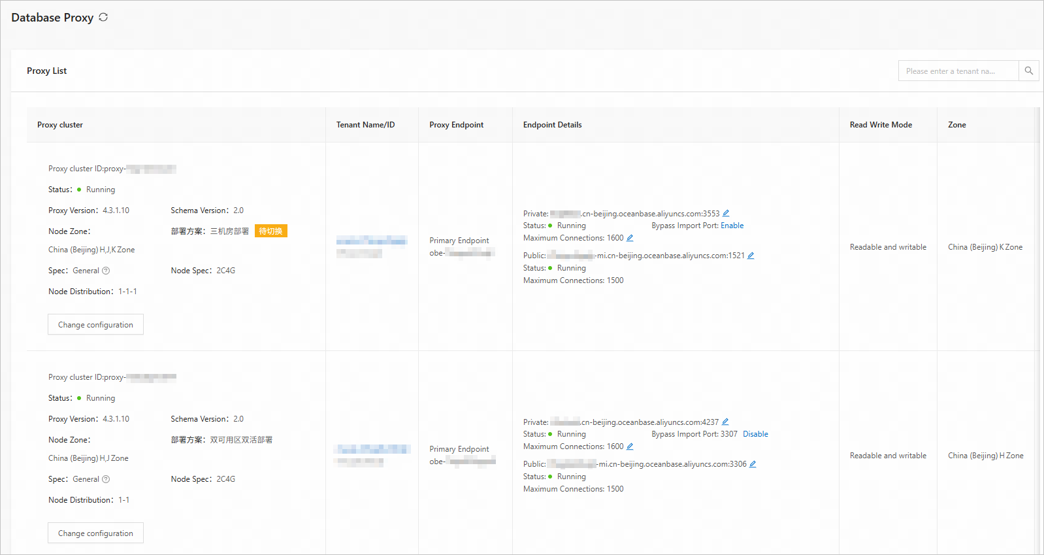Click China (Beijing) K Zone cell
The height and width of the screenshot is (555, 1044).
tap(985, 247)
